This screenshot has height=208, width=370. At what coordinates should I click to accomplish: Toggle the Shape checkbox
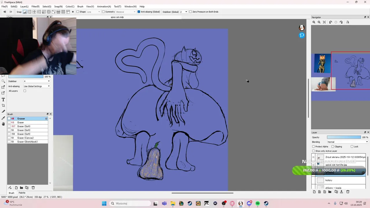coord(78,12)
